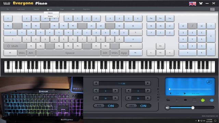219x123 pixels.
Task: Decrease right panel's lower value arrow
Action: pos(129,98)
